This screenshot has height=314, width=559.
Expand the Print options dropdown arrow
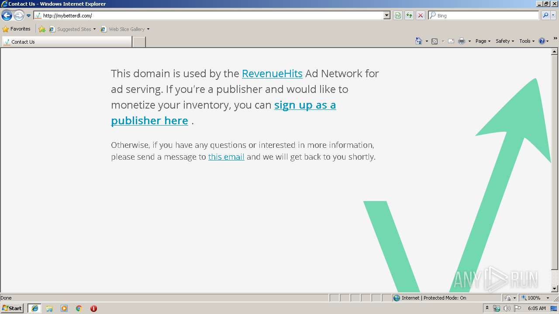[x=469, y=41]
